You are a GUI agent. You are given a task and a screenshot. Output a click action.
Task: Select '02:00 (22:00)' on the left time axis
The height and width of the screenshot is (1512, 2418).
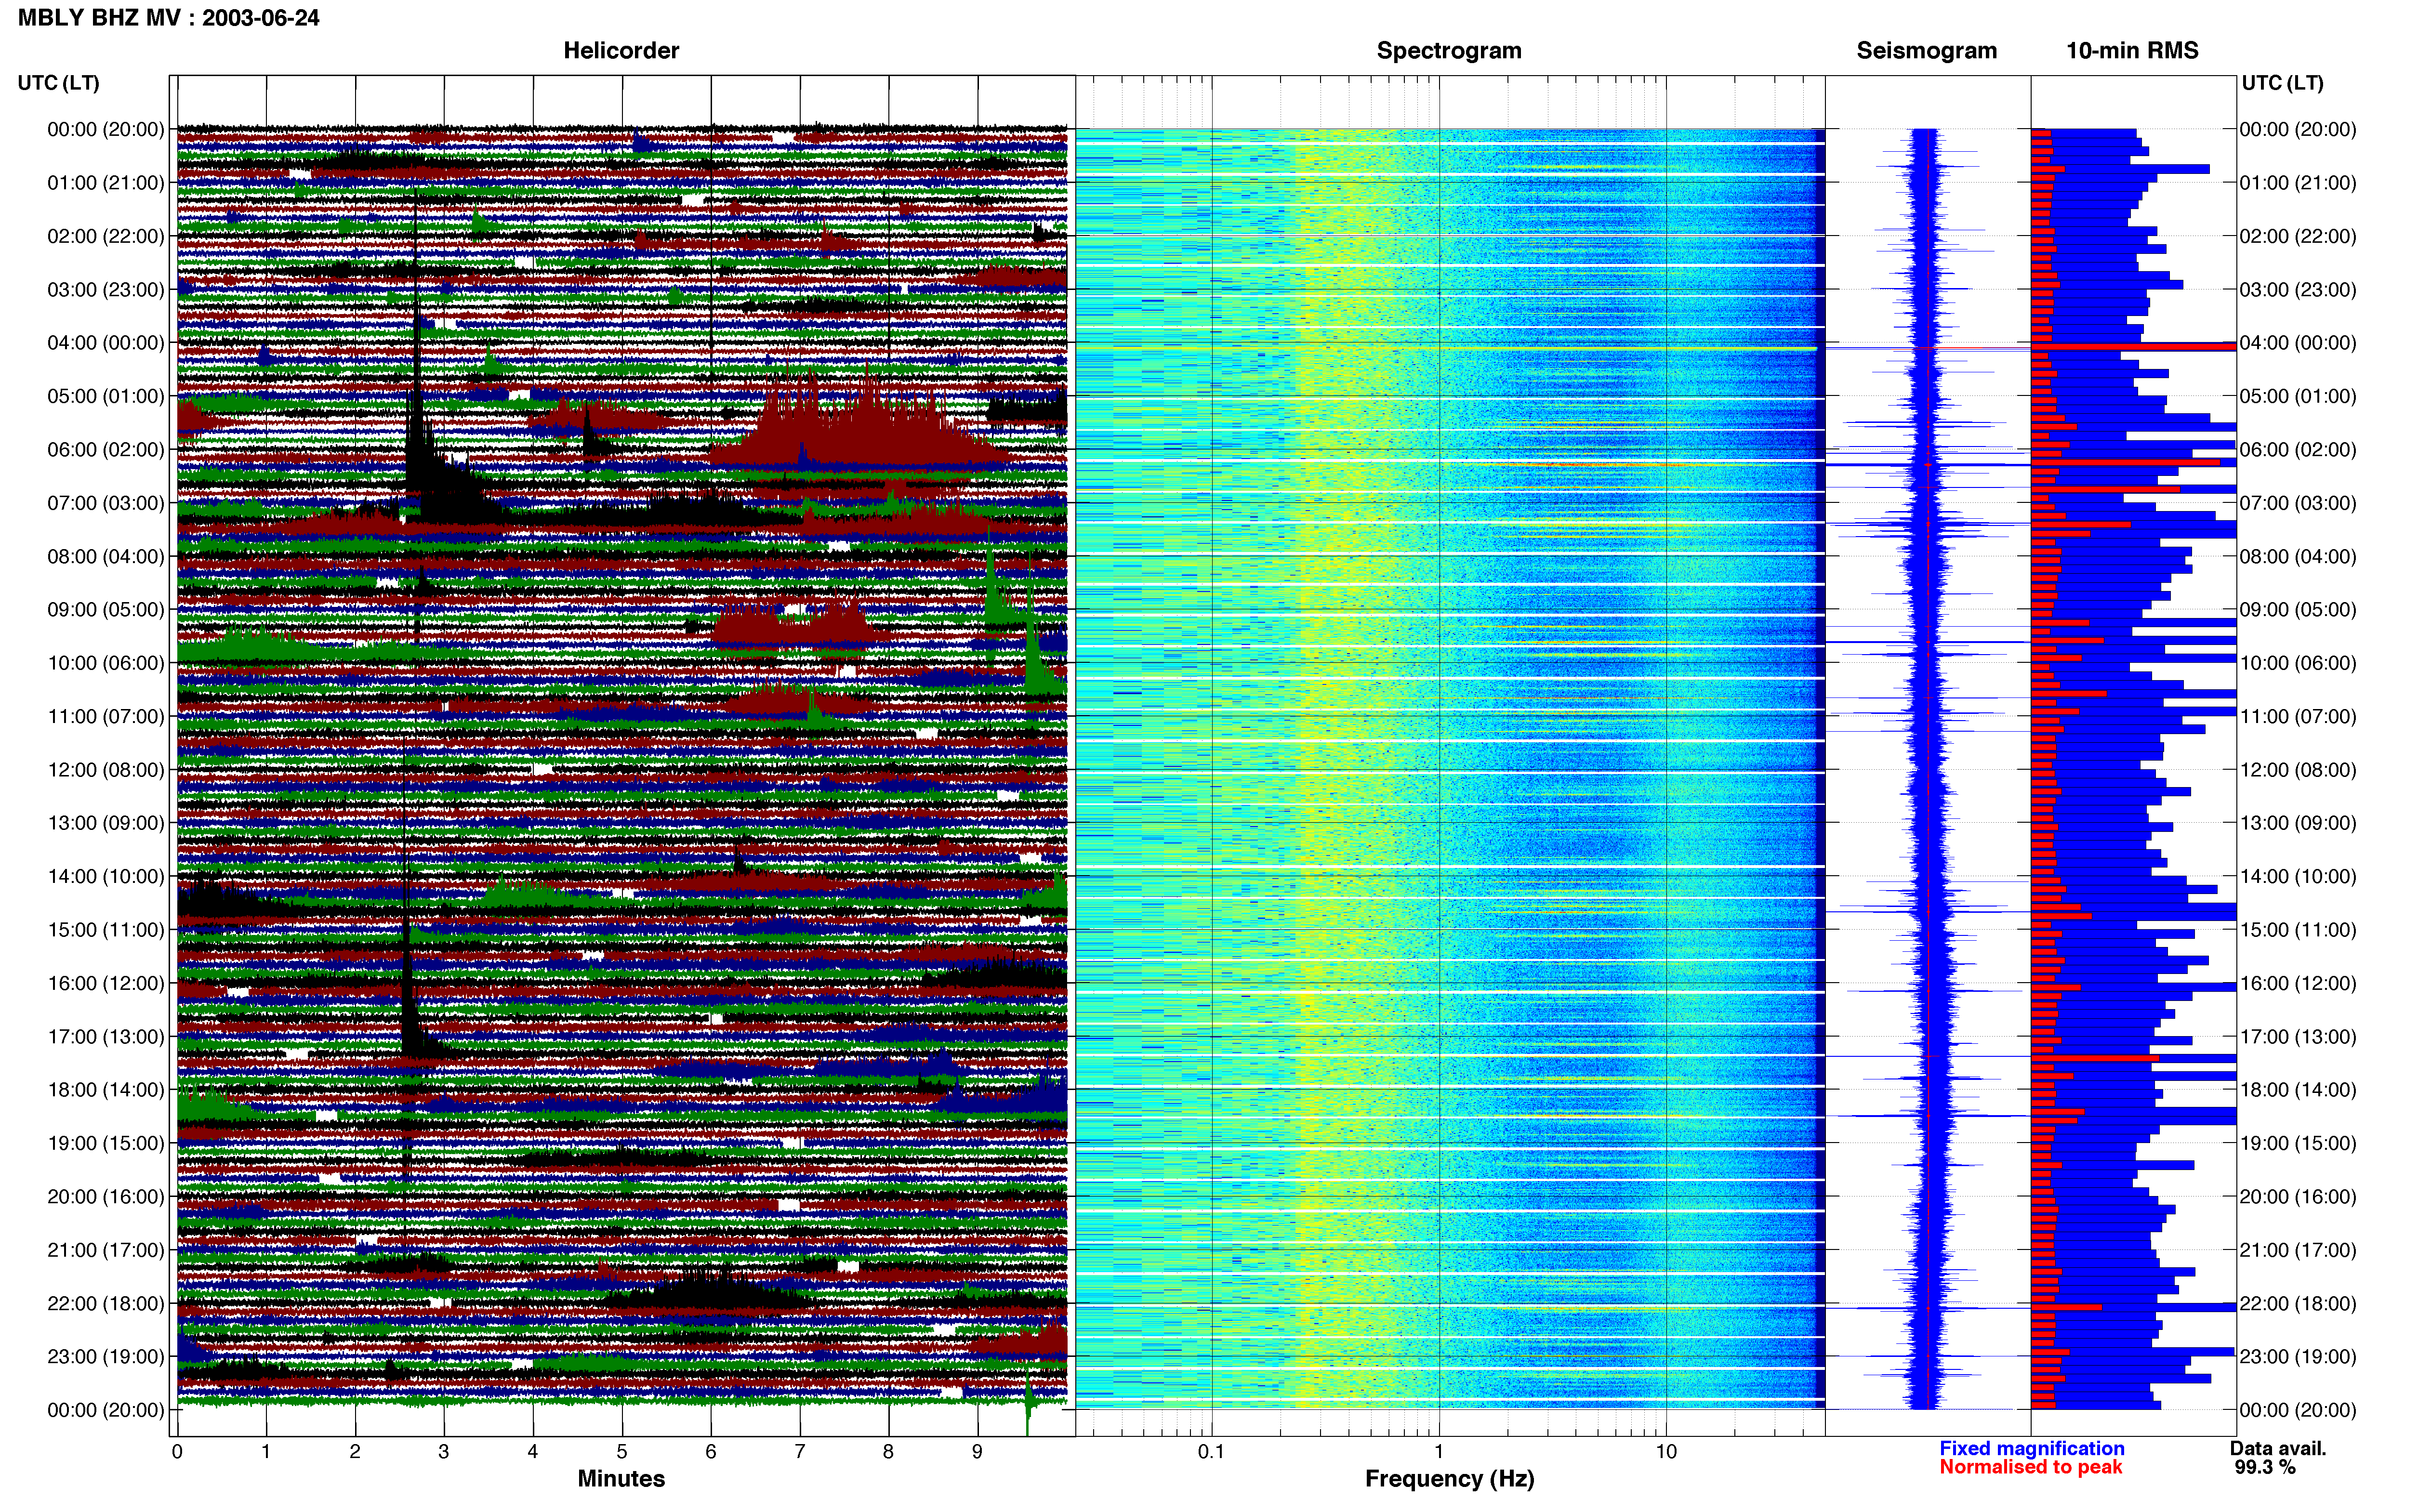pyautogui.click(x=106, y=236)
